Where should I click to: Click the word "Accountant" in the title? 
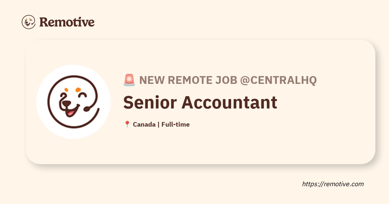click(x=229, y=102)
